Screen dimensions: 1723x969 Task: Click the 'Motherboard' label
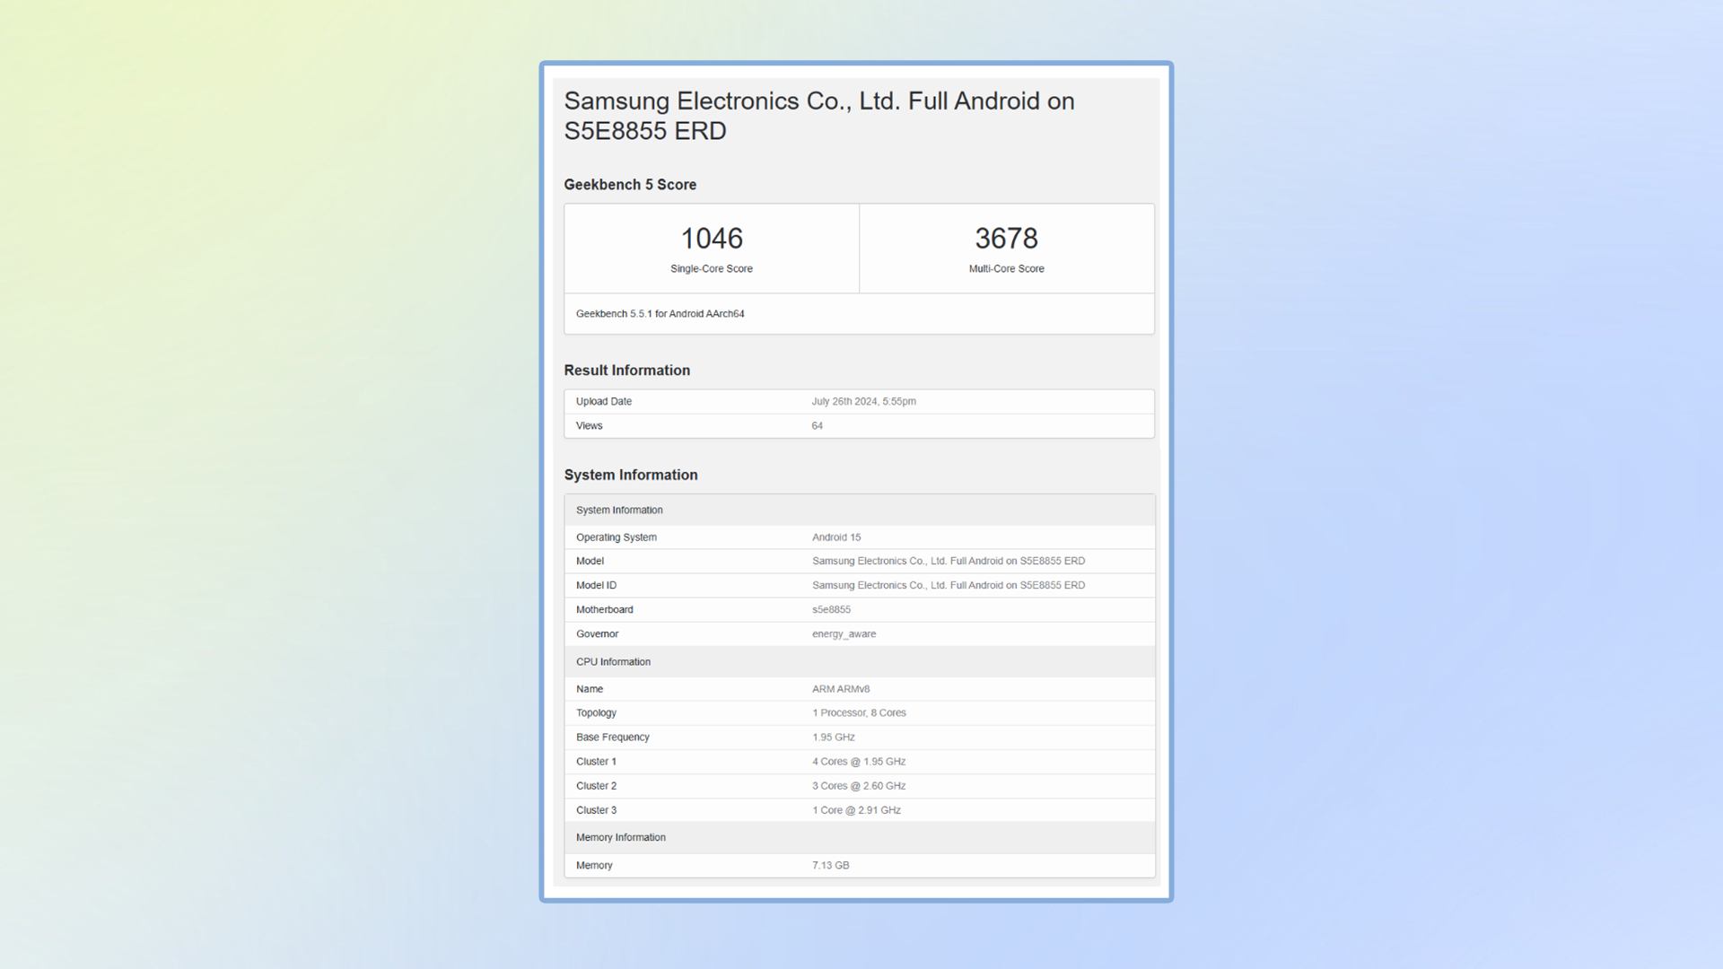tap(604, 610)
